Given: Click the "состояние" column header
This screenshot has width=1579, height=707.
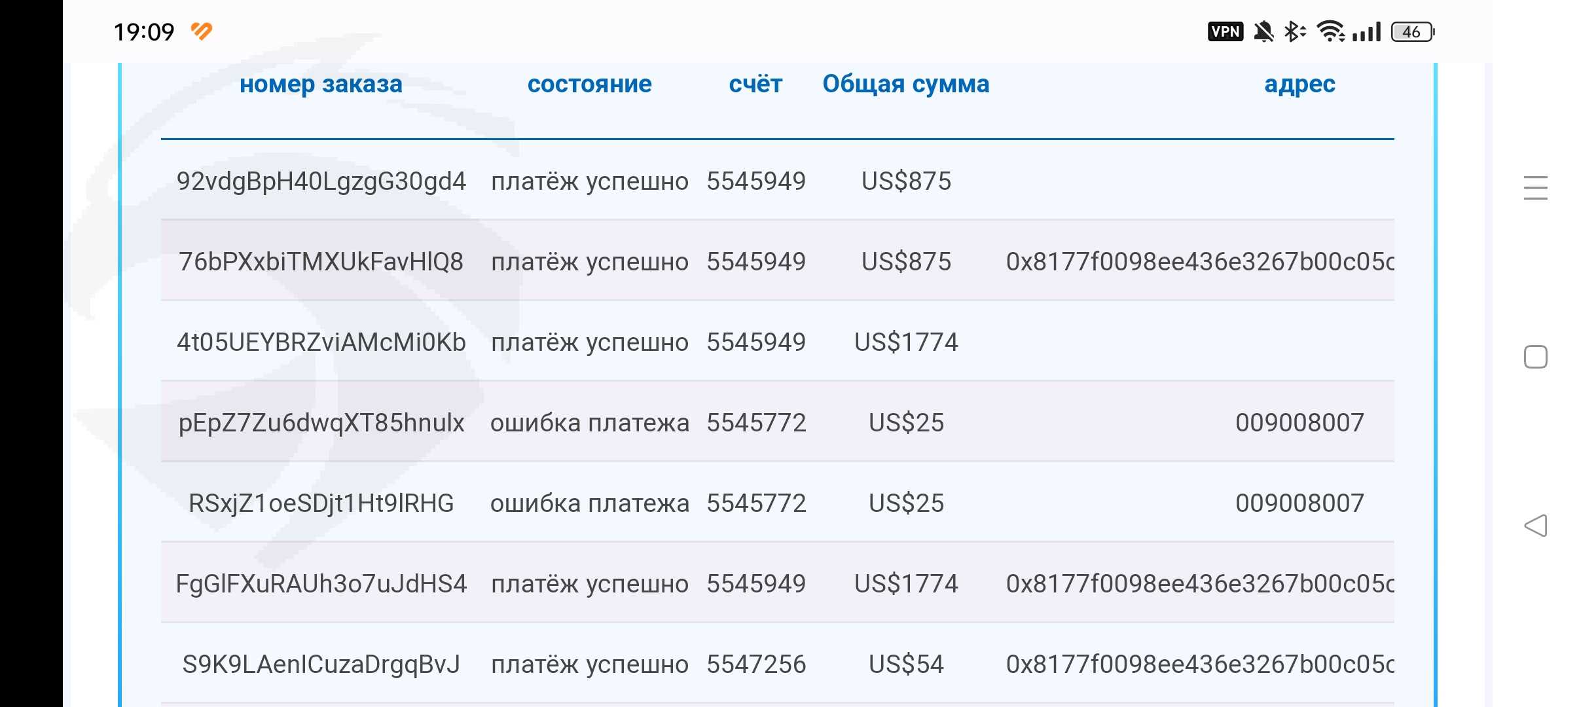Looking at the screenshot, I should 589,84.
